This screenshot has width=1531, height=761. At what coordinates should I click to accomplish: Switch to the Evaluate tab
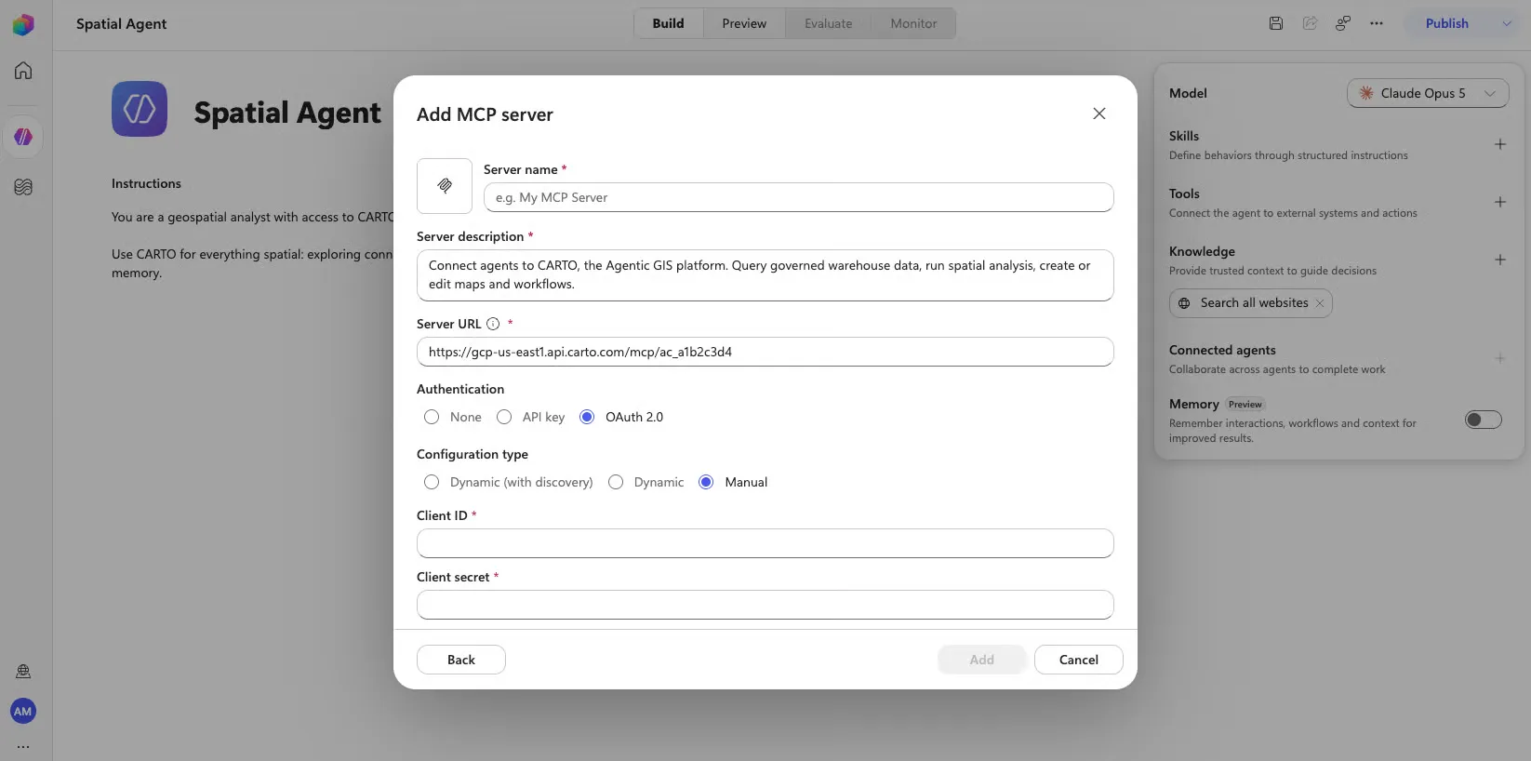[x=828, y=23]
